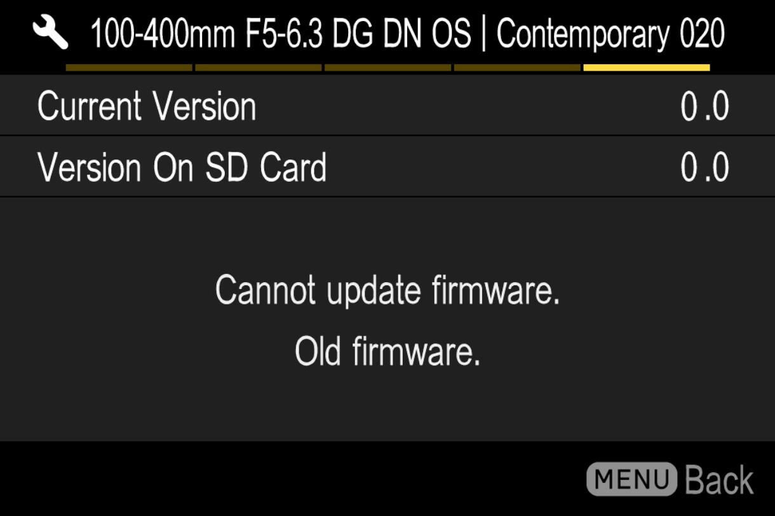This screenshot has height=516, width=775.
Task: Click the Old firmware message line
Action: pyautogui.click(x=387, y=351)
